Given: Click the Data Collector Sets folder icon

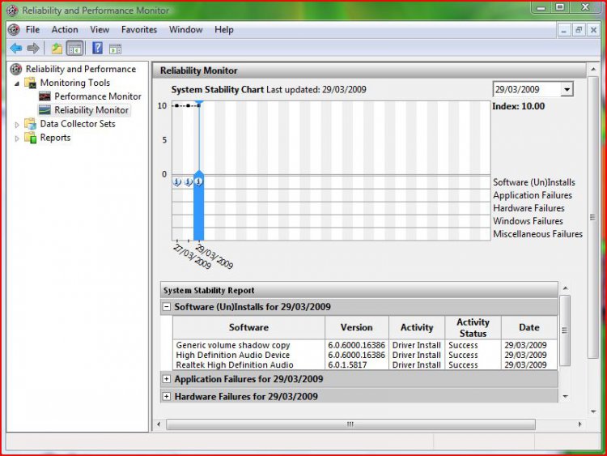Looking at the screenshot, I should click(30, 124).
